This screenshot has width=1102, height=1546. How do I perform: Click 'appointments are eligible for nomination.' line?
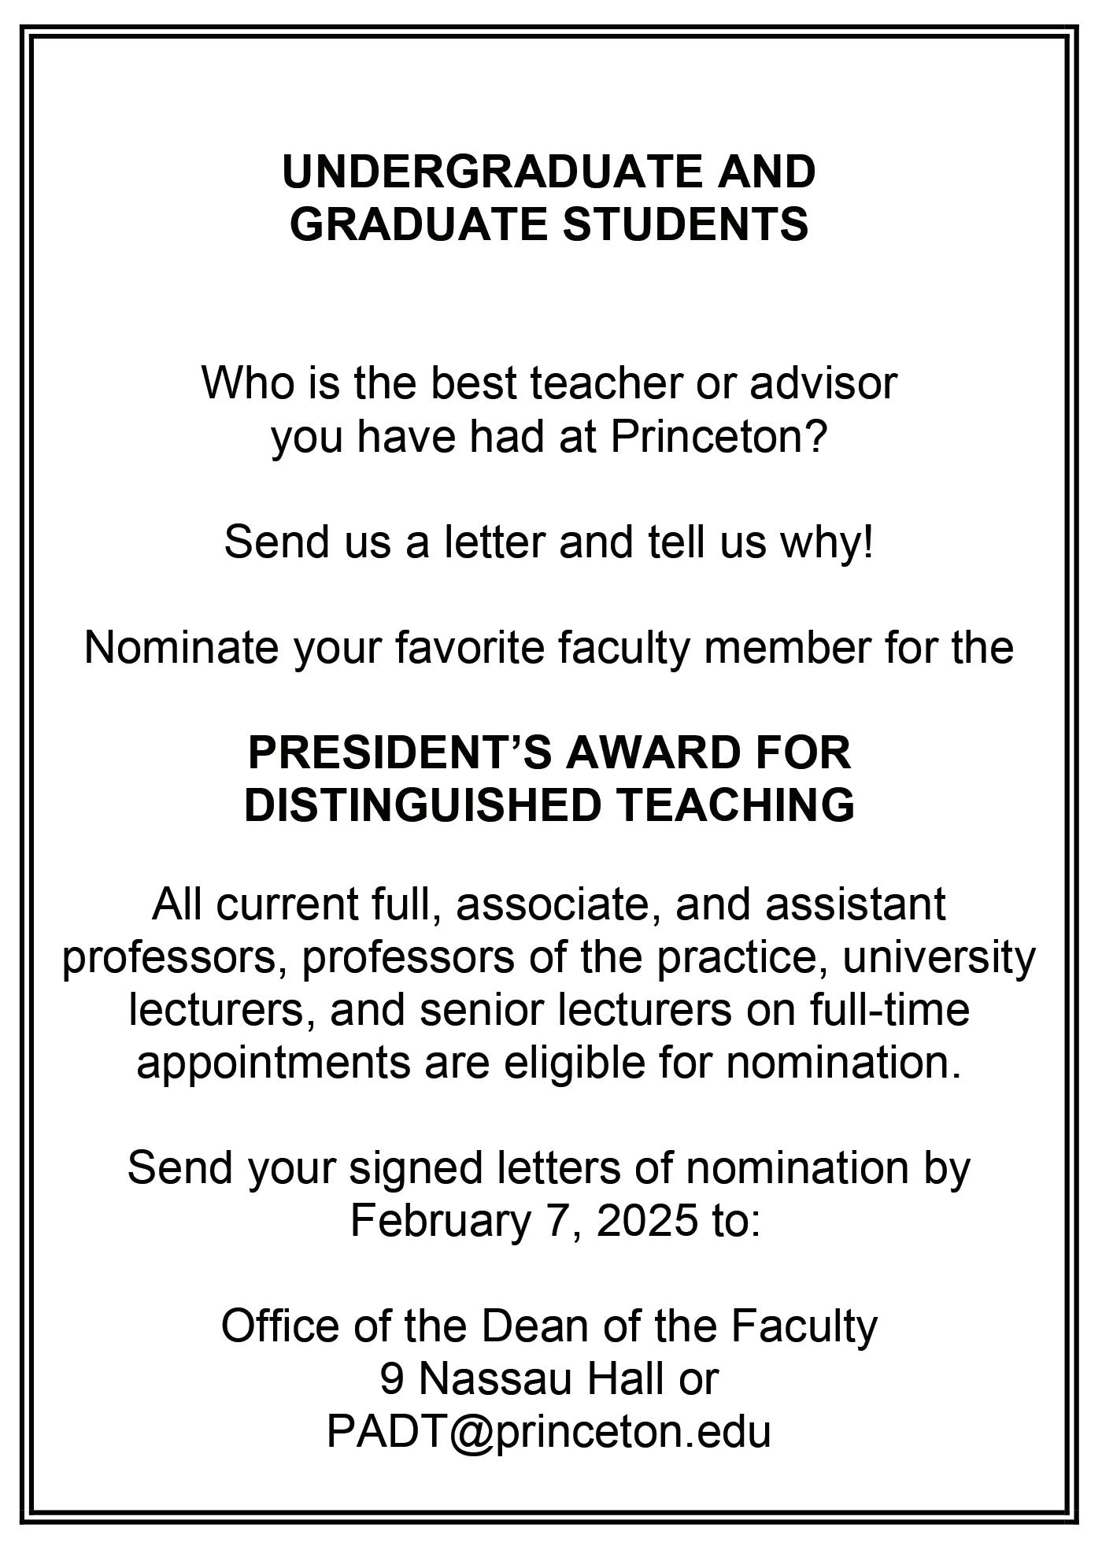point(549,1063)
